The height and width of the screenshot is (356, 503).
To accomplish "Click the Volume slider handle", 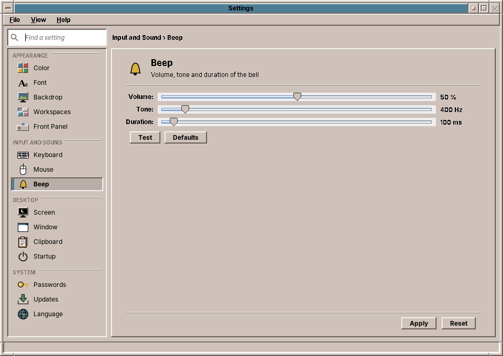I will pyautogui.click(x=297, y=97).
